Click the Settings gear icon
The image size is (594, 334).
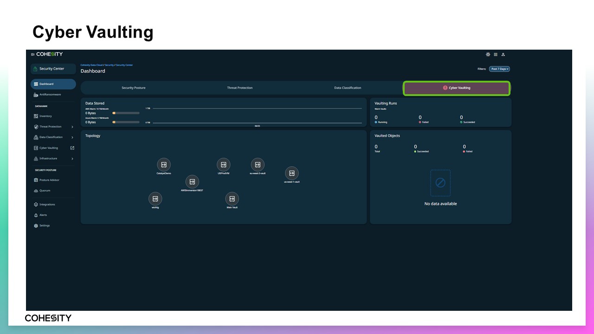[x=36, y=226]
